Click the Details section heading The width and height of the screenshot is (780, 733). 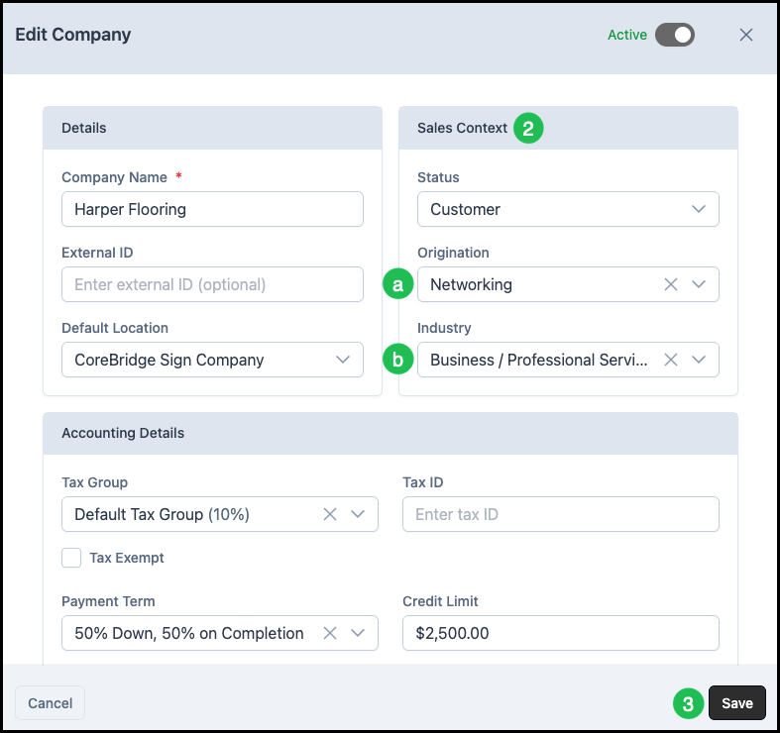pyautogui.click(x=83, y=128)
